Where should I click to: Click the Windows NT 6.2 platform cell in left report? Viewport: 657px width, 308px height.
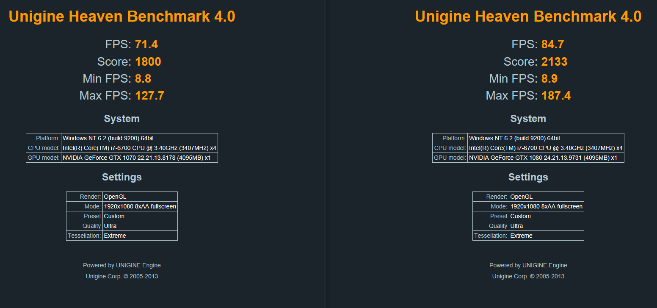[139, 138]
